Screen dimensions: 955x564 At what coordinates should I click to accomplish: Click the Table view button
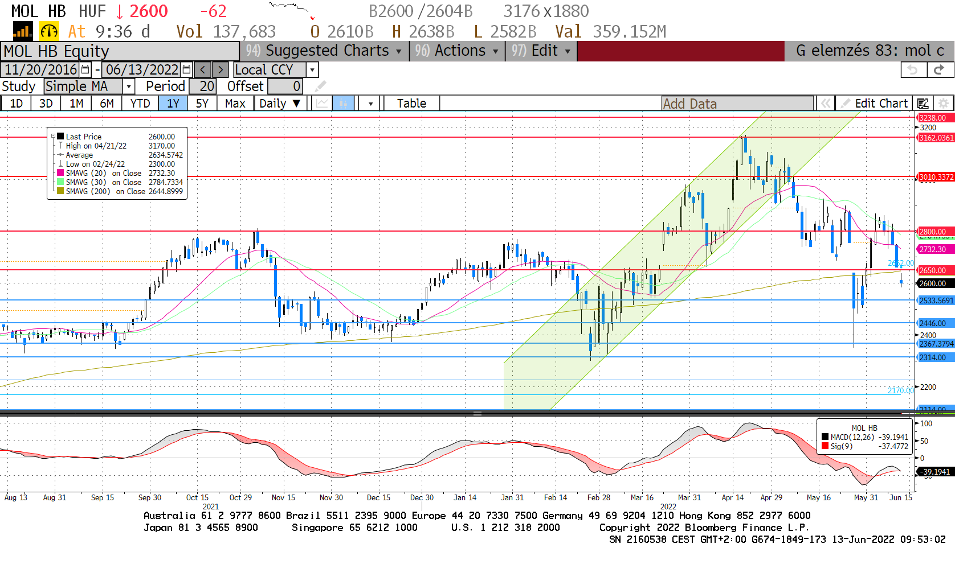(x=411, y=103)
